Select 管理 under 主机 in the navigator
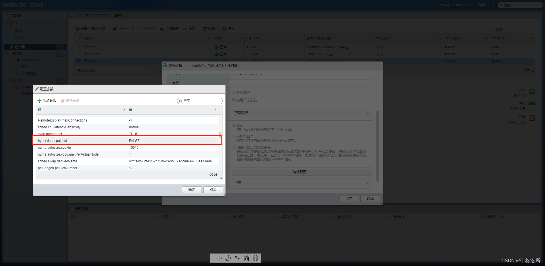Viewport: 545px width, 266px height. pyautogui.click(x=18, y=30)
